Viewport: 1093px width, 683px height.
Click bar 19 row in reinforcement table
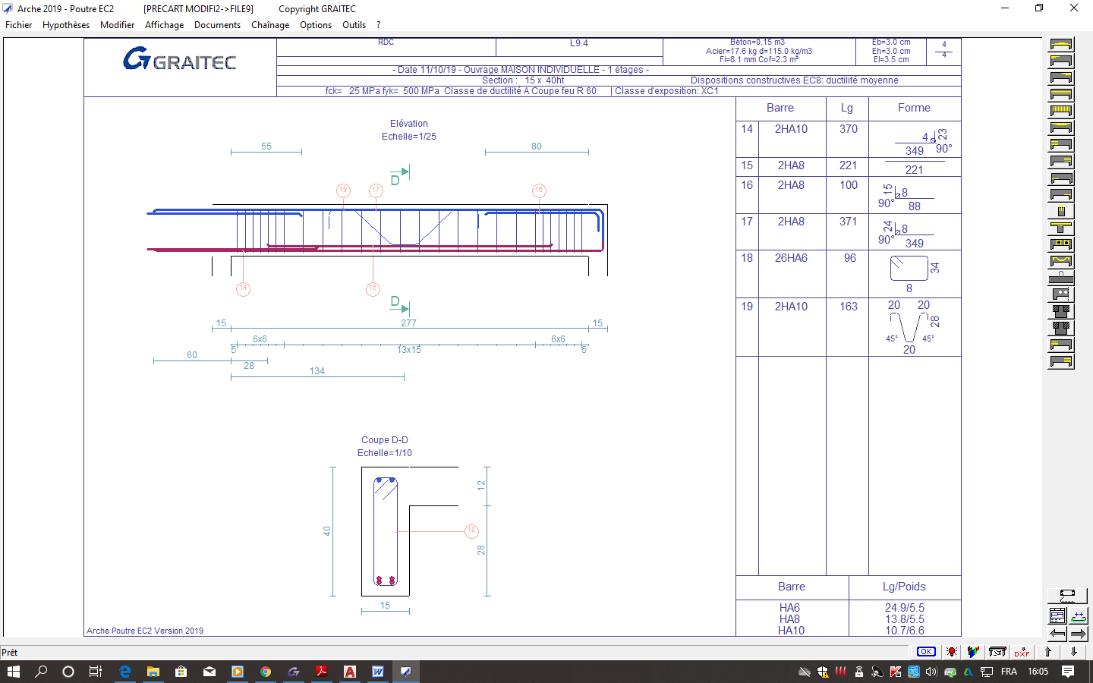(x=848, y=326)
